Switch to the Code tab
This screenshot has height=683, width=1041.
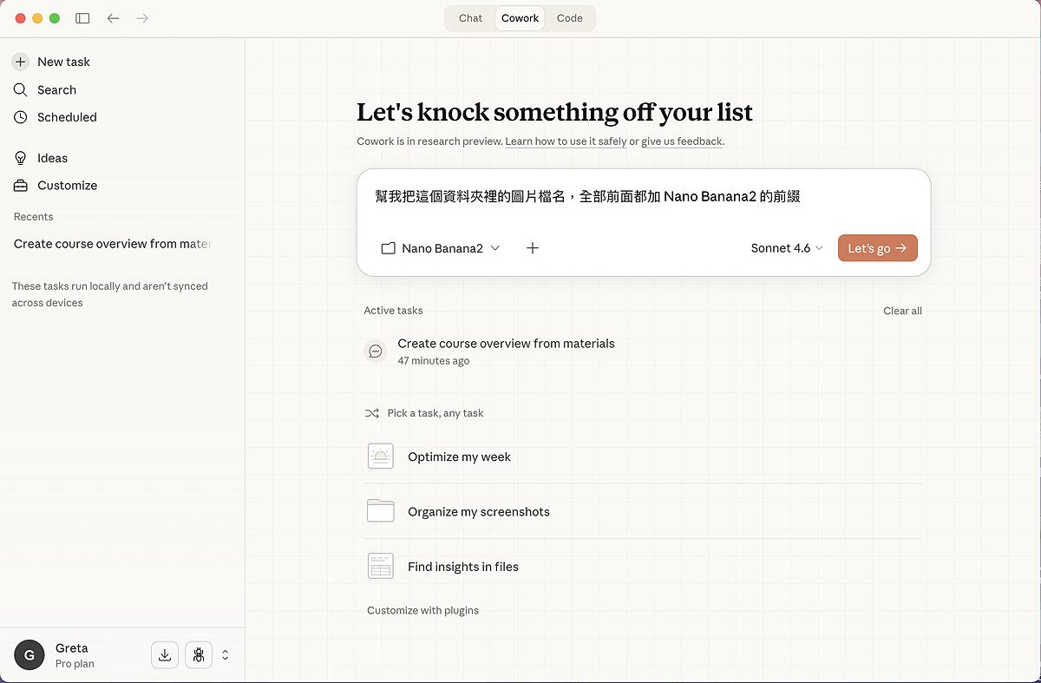[x=569, y=18]
